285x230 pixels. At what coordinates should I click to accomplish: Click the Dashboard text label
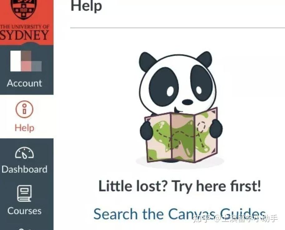point(24,169)
